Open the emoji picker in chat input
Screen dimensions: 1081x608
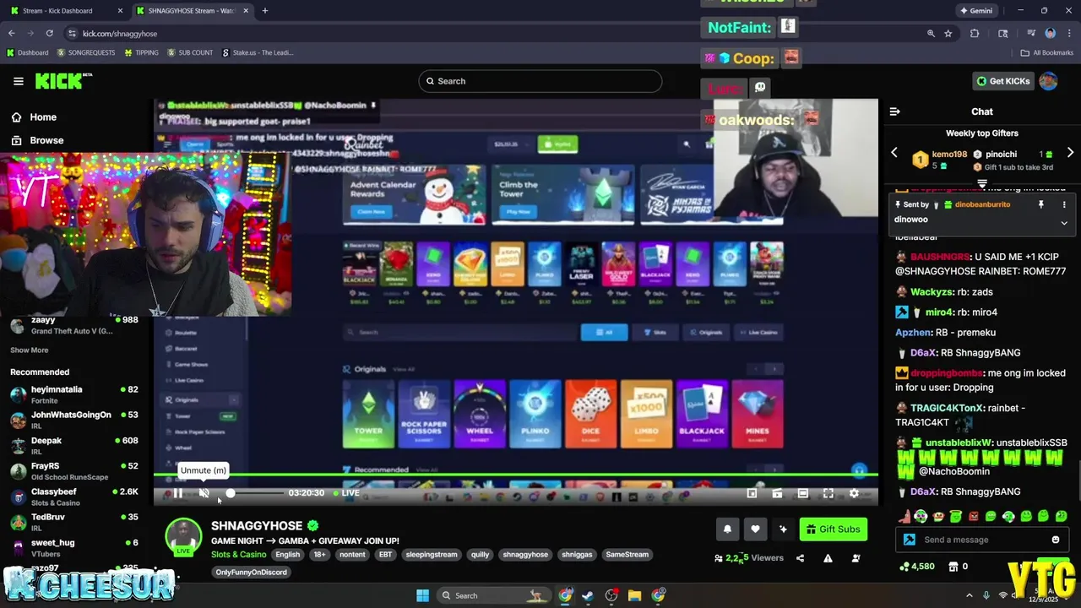(1056, 540)
